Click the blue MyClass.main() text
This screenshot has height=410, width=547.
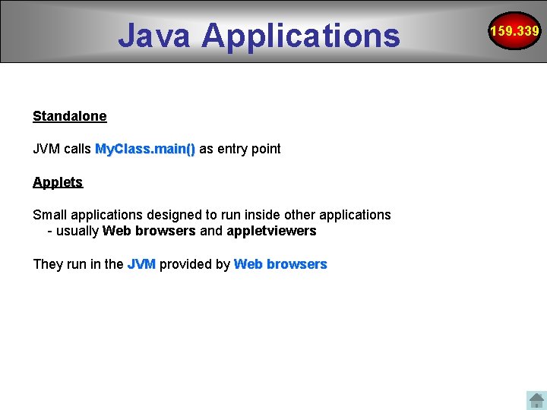pos(145,150)
